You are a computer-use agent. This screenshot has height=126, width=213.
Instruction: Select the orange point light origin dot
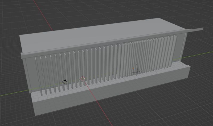[x=133, y=68]
